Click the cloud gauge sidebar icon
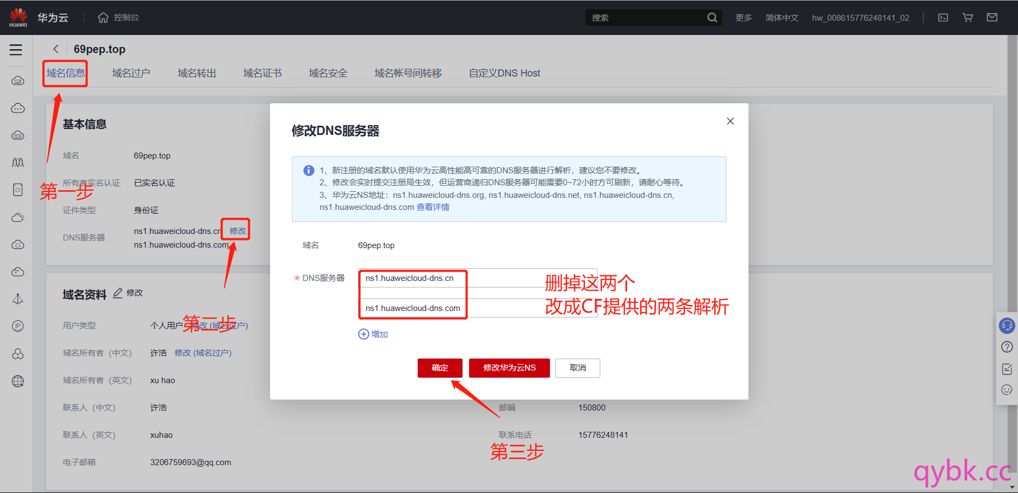1018x493 pixels. (18, 272)
